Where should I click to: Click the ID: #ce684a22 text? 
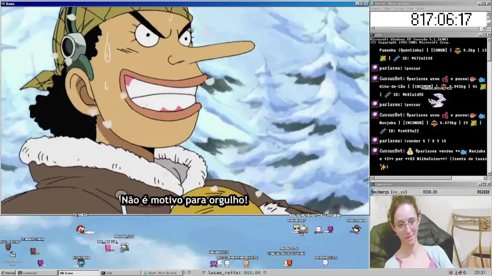click(x=404, y=131)
